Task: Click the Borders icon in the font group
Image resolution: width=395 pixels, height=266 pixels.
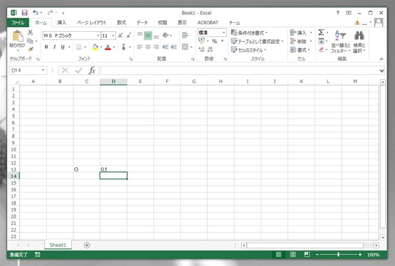Action: pos(79,47)
